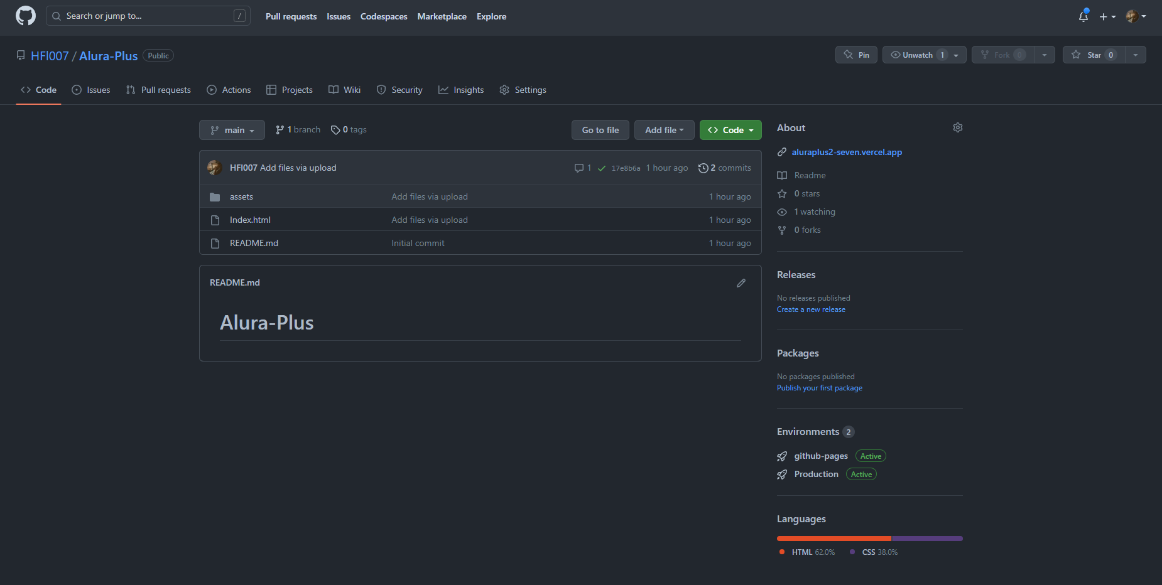Viewport: 1162px width, 585px height.
Task: Open the Environments heading
Action: click(x=815, y=432)
